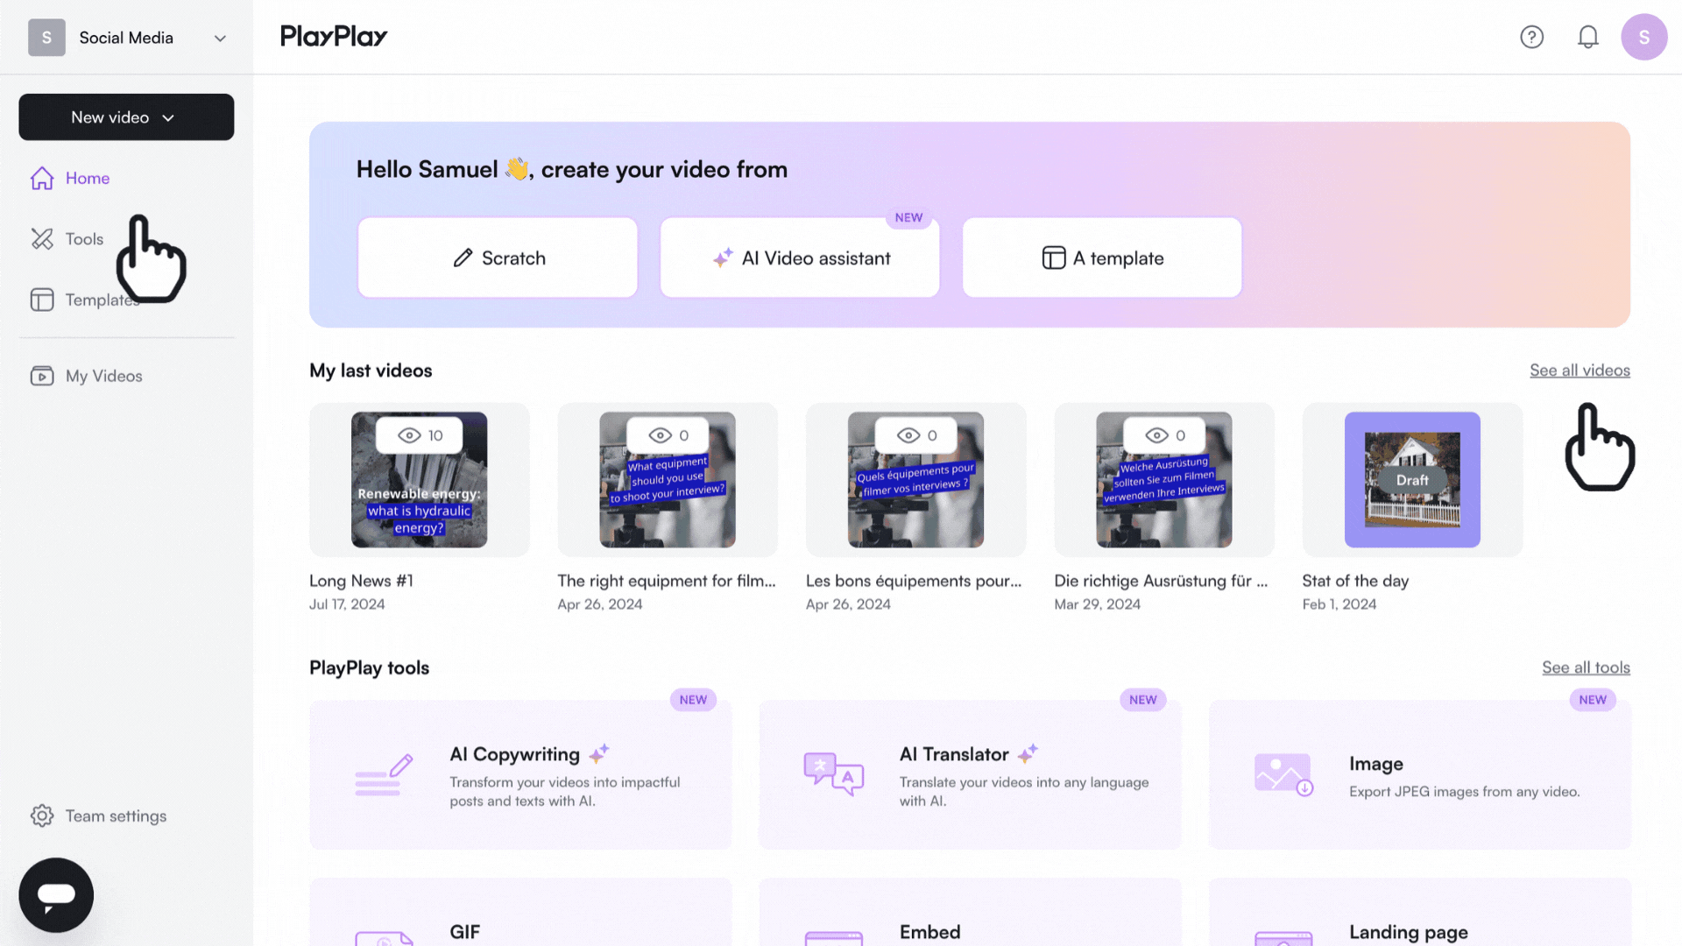Viewport: 1682px width, 946px height.
Task: Open Stat of the day draft thumbnail
Action: (x=1411, y=480)
